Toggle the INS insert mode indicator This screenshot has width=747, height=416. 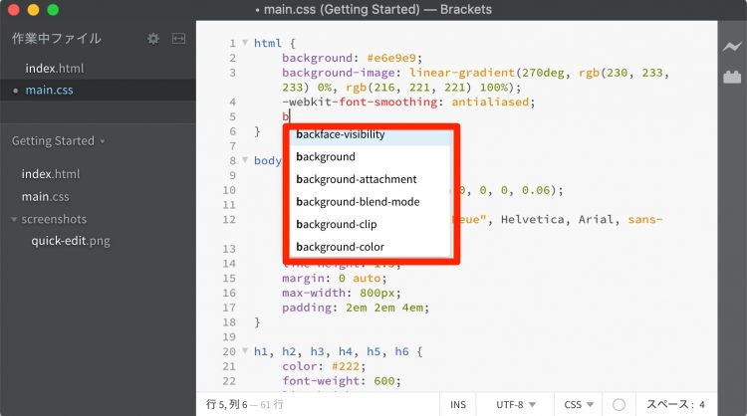click(x=458, y=405)
